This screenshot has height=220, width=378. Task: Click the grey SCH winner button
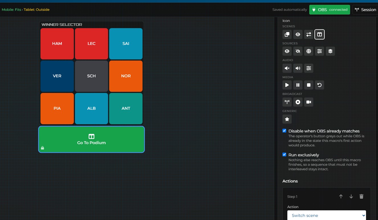point(92,76)
